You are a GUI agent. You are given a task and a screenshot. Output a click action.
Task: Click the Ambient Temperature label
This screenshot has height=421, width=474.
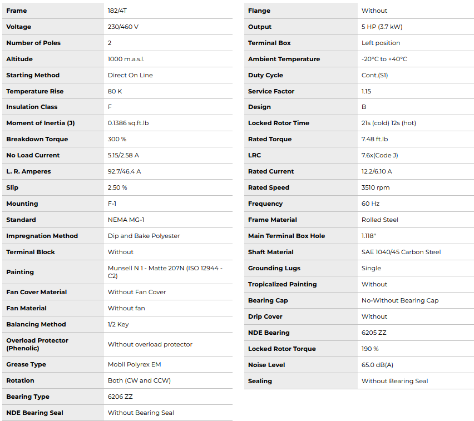coord(284,59)
